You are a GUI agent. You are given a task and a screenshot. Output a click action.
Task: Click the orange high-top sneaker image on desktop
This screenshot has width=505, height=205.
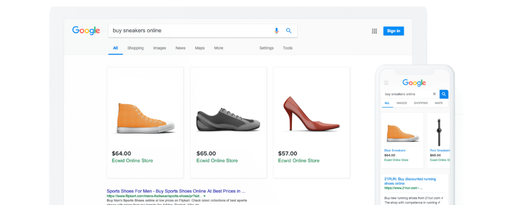tap(145, 118)
